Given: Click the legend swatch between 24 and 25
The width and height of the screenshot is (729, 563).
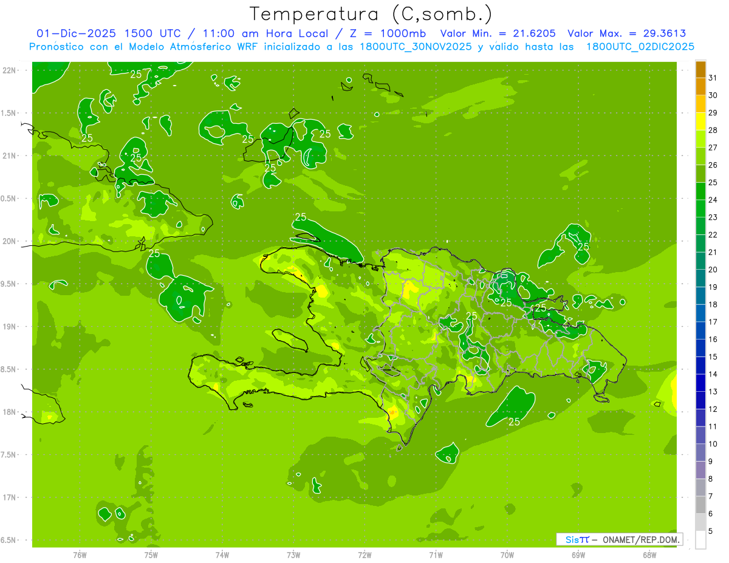Looking at the screenshot, I should tap(700, 191).
